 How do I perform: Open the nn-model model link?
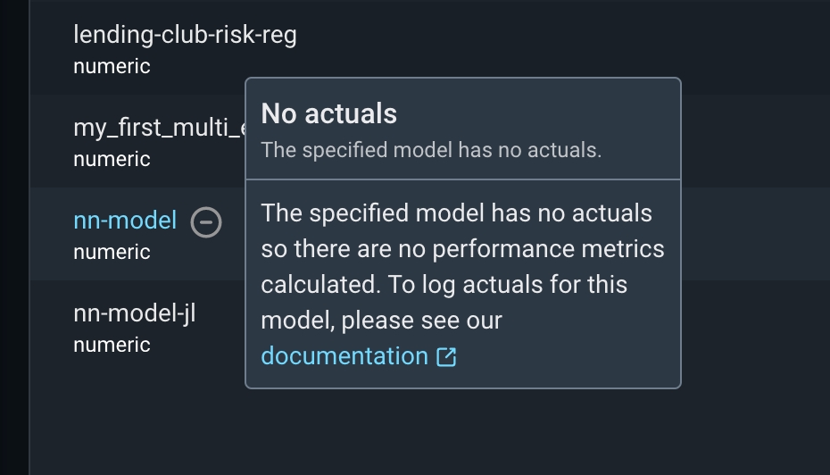[125, 220]
